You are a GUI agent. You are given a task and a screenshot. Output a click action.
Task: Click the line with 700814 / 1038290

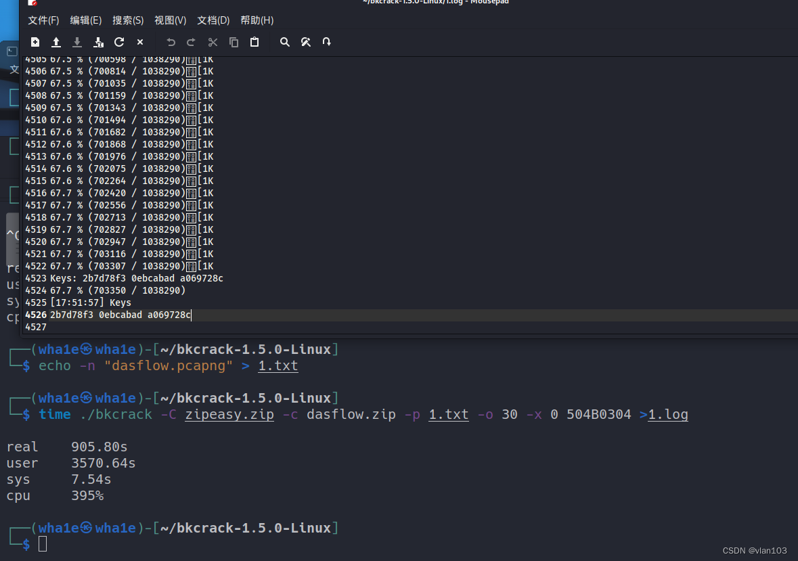(x=131, y=71)
